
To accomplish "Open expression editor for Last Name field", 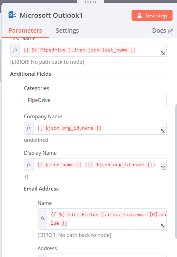I will coord(163,53).
